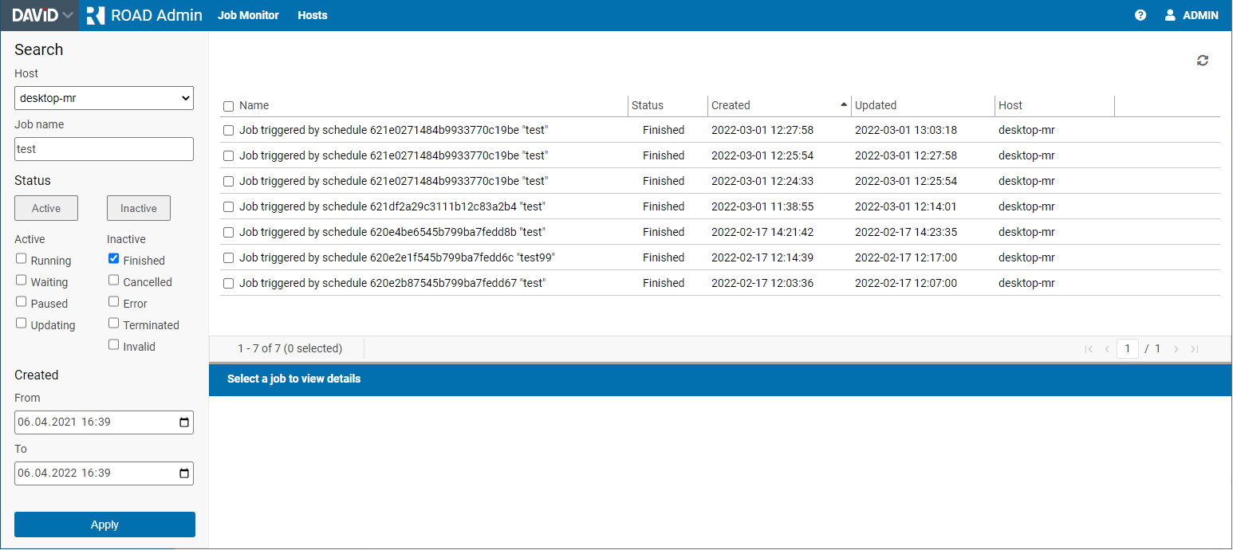Open the help question mark icon
The height and width of the screenshot is (550, 1233).
click(1140, 15)
